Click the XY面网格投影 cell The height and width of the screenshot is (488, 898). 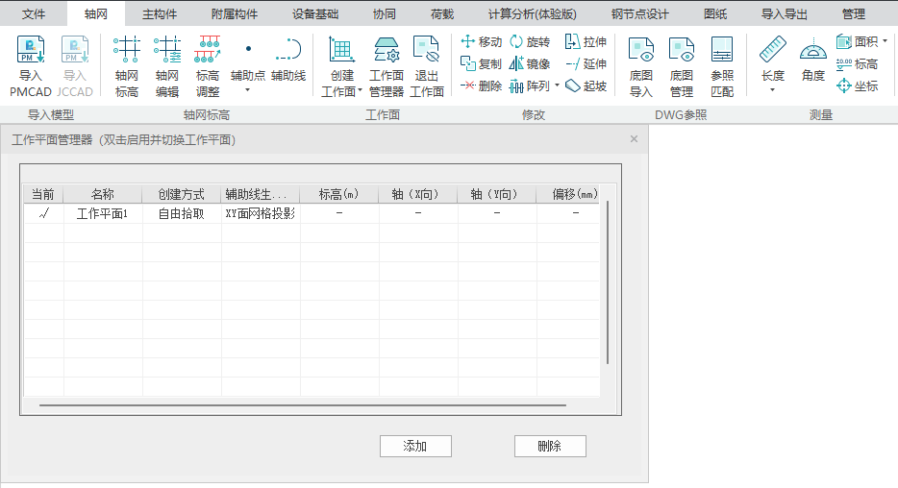click(260, 213)
